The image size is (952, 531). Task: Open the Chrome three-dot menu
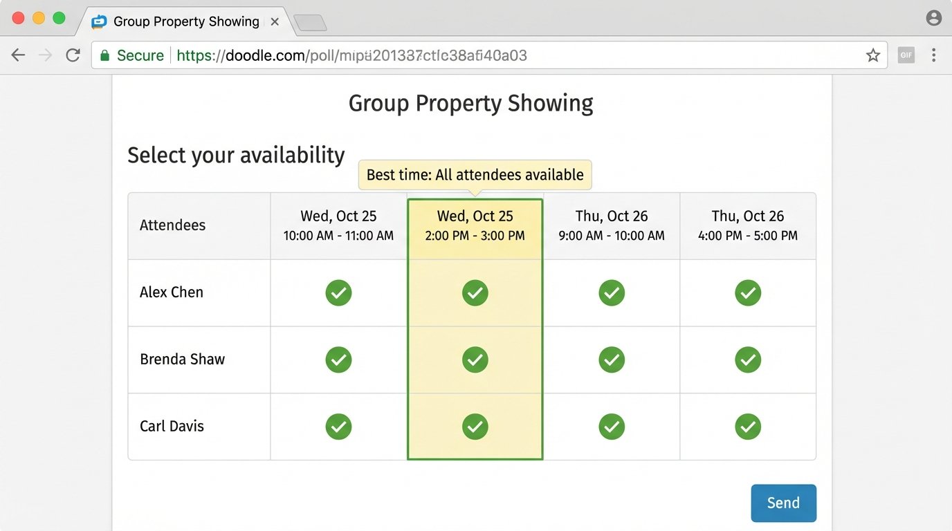click(x=934, y=55)
